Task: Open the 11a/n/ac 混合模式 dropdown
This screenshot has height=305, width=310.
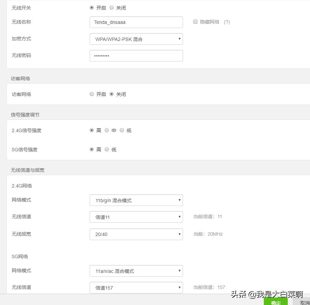Action: (136, 271)
